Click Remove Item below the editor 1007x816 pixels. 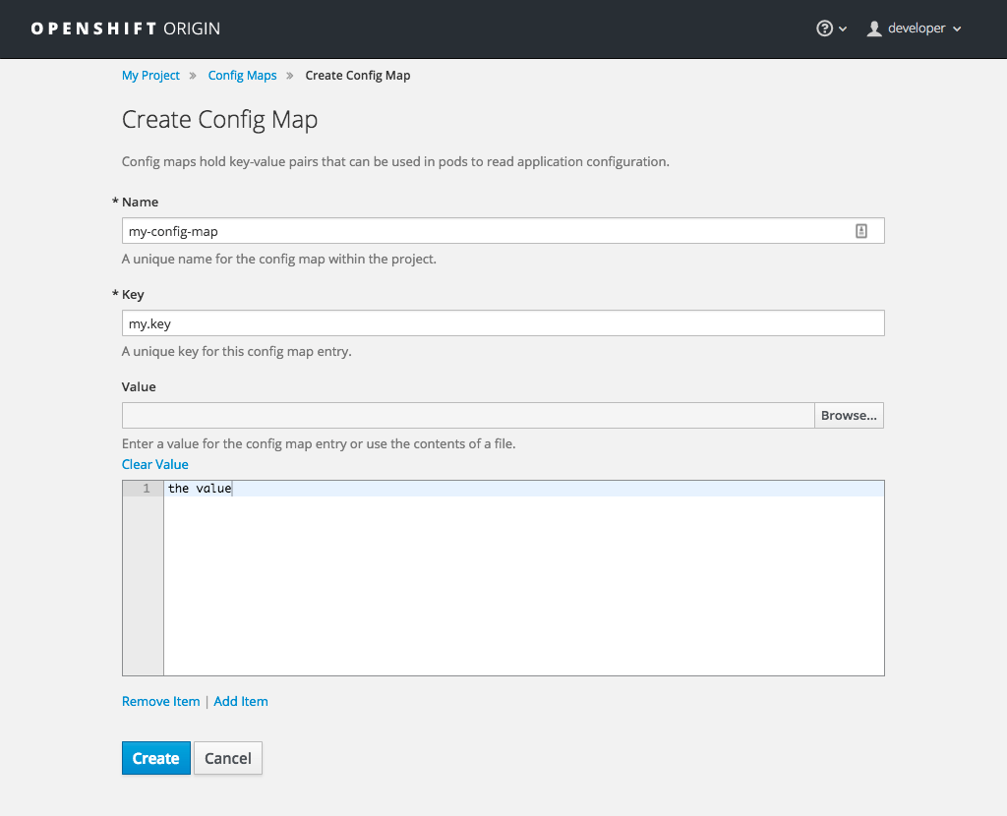[160, 701]
